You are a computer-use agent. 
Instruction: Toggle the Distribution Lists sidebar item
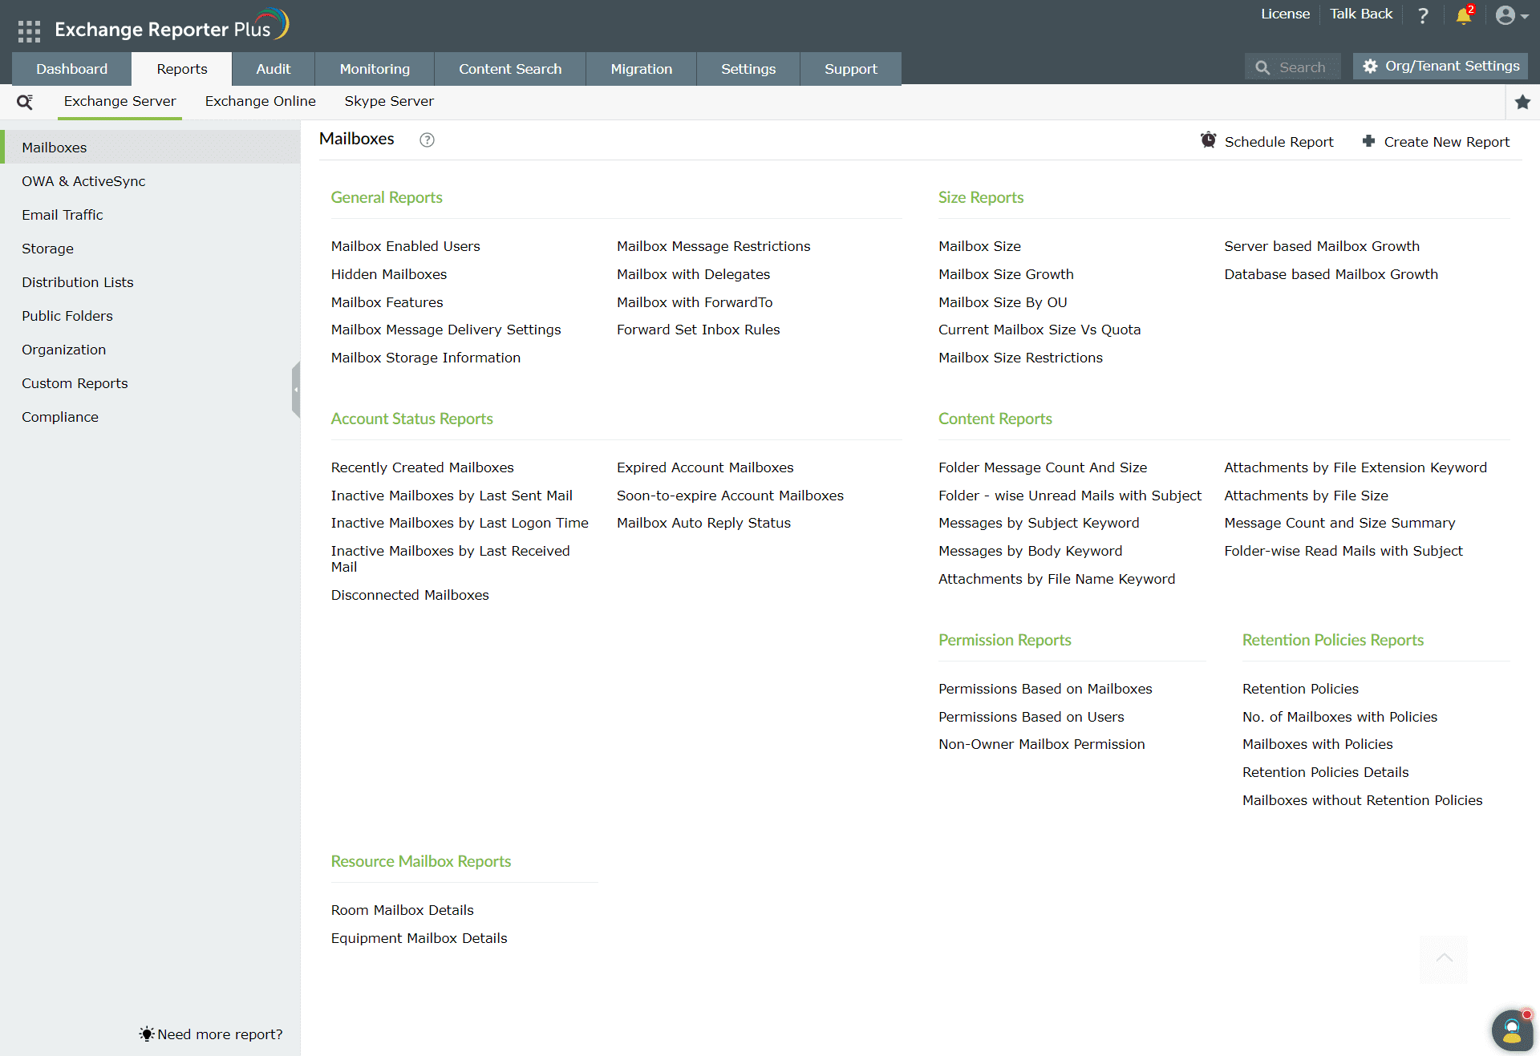79,281
